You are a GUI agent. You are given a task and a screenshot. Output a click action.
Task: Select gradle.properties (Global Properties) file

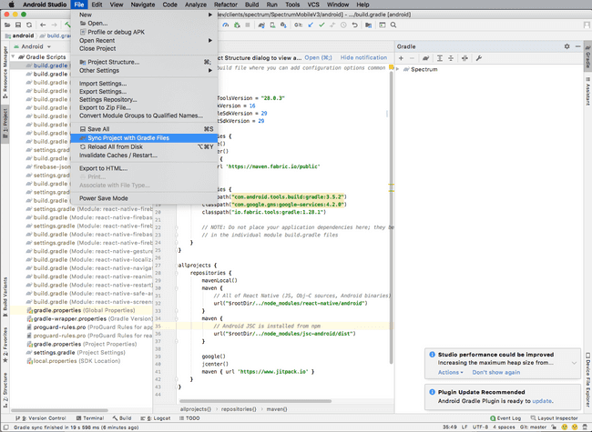[x=82, y=310]
